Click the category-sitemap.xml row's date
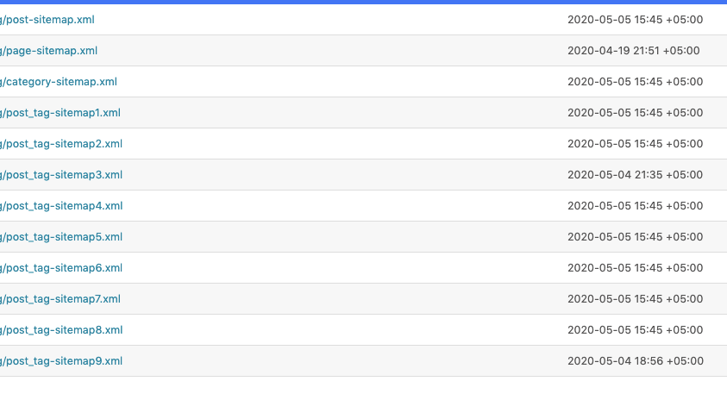The image size is (727, 400). pyautogui.click(x=635, y=82)
